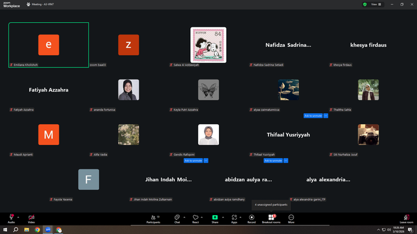Open the More options menu
The height and width of the screenshot is (234, 417).
coord(291,219)
